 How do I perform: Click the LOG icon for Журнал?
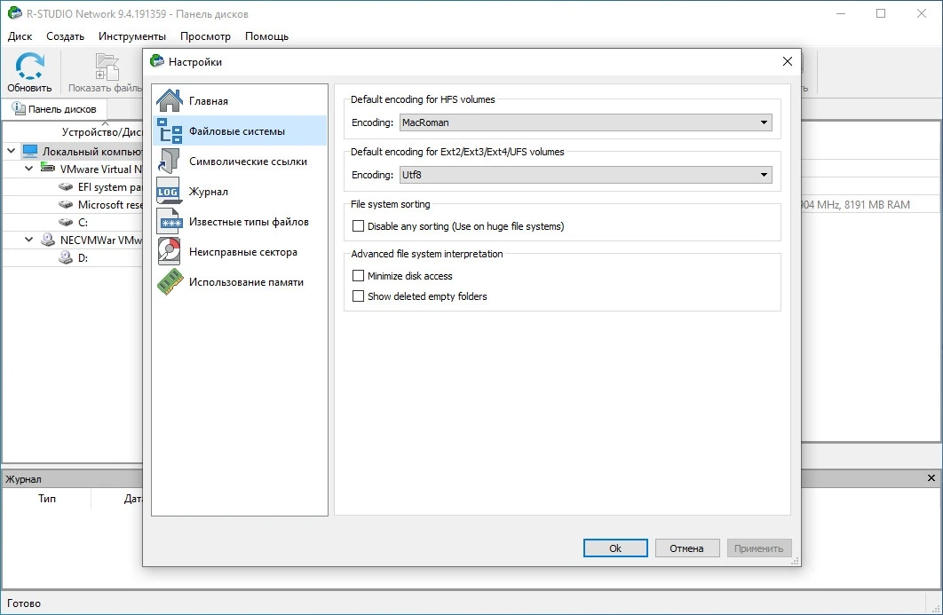point(169,191)
